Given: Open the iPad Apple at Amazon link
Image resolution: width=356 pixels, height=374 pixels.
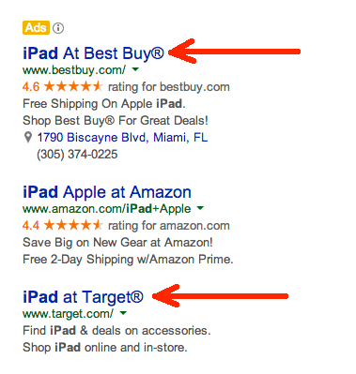Looking at the screenshot, I should point(107,192).
